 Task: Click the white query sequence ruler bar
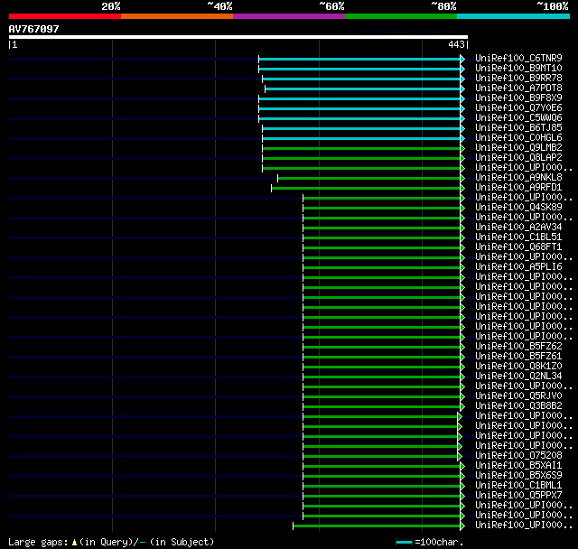tap(238, 37)
